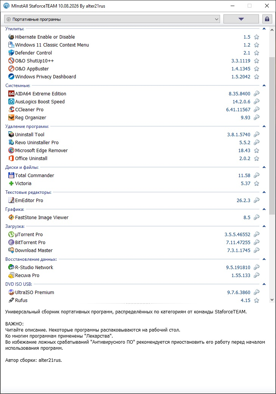Click the Download Master icon
Screen dimensions: 276x394
pos(11,250)
